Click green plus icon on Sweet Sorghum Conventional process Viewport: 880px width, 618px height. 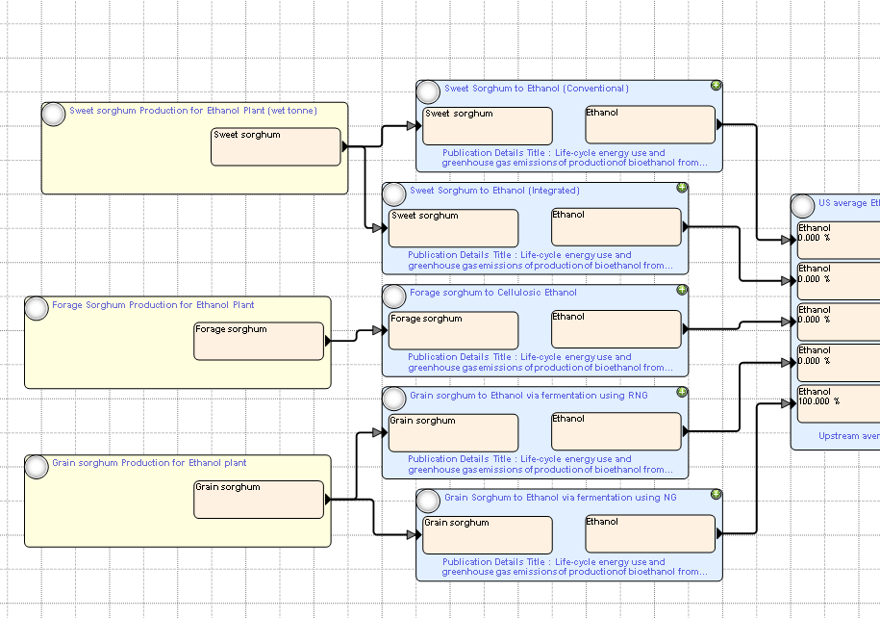[716, 86]
